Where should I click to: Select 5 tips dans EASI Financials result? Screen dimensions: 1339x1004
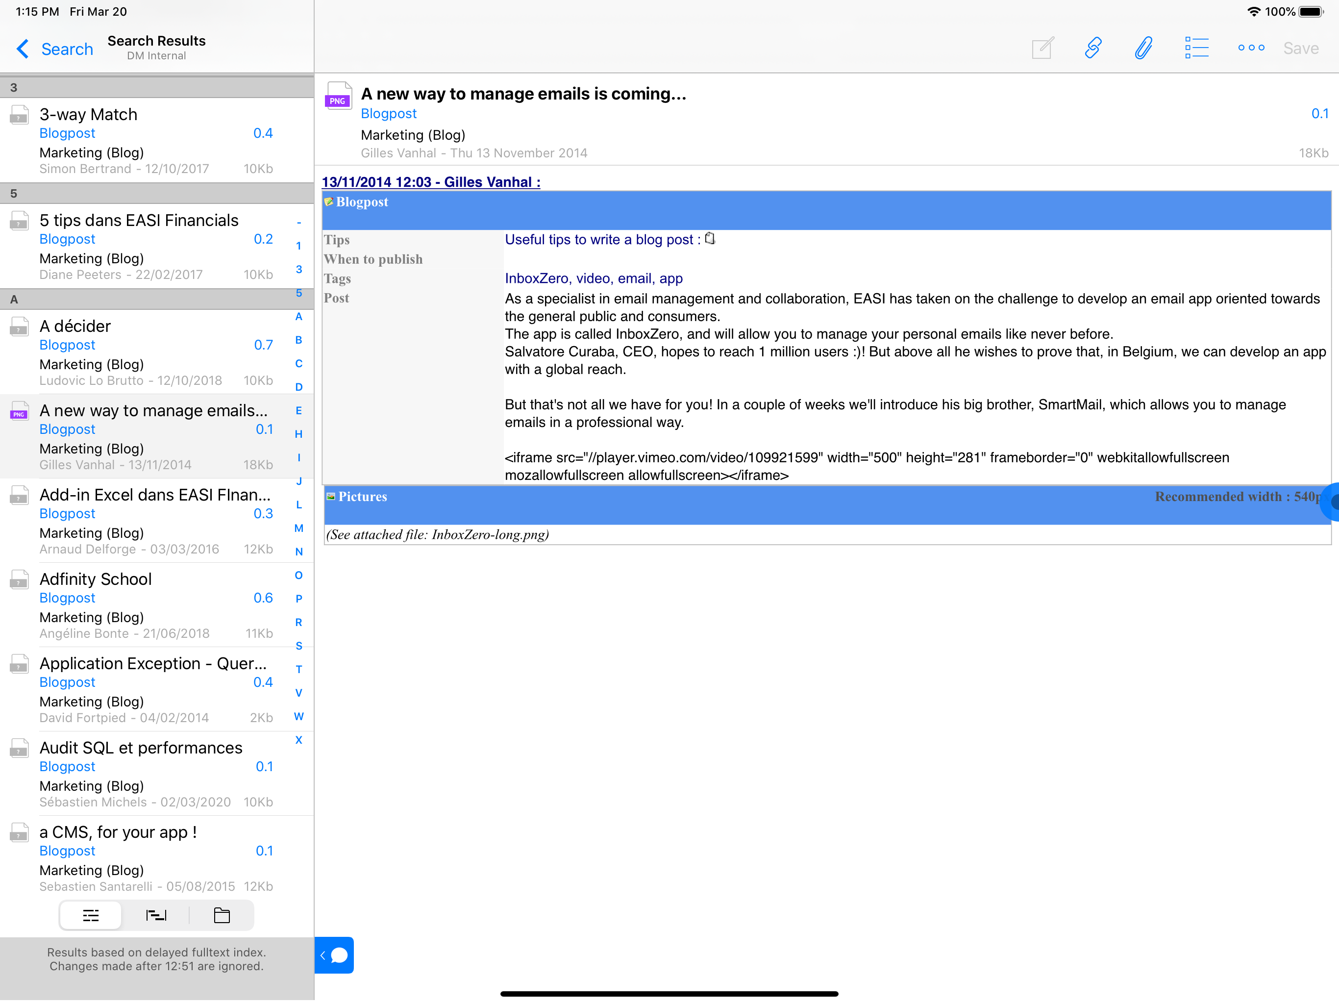tap(157, 247)
